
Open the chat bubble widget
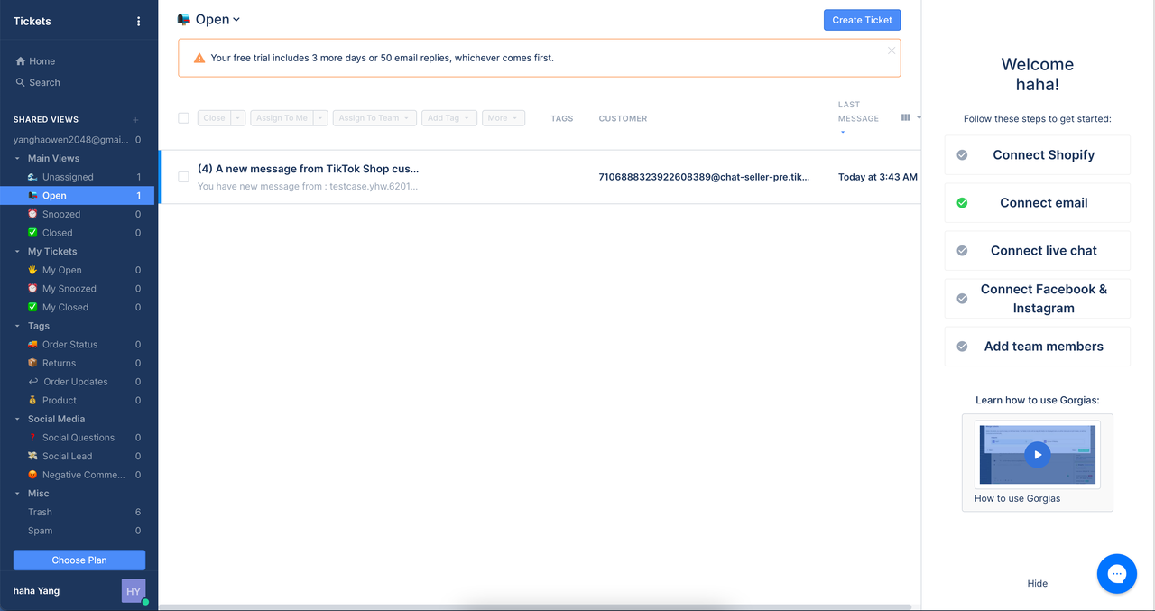1116,574
